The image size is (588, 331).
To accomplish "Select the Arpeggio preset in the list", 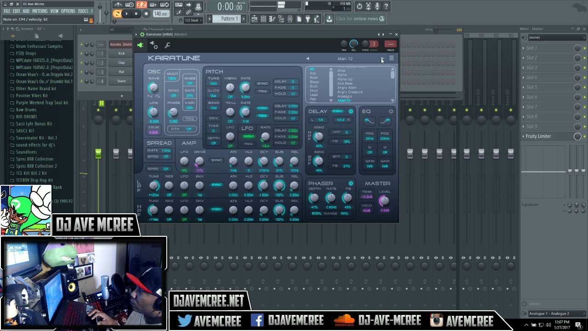I will (x=345, y=96).
